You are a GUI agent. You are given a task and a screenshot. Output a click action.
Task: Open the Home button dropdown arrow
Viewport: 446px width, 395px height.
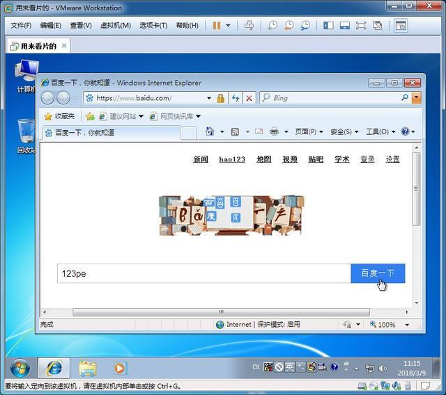point(222,131)
